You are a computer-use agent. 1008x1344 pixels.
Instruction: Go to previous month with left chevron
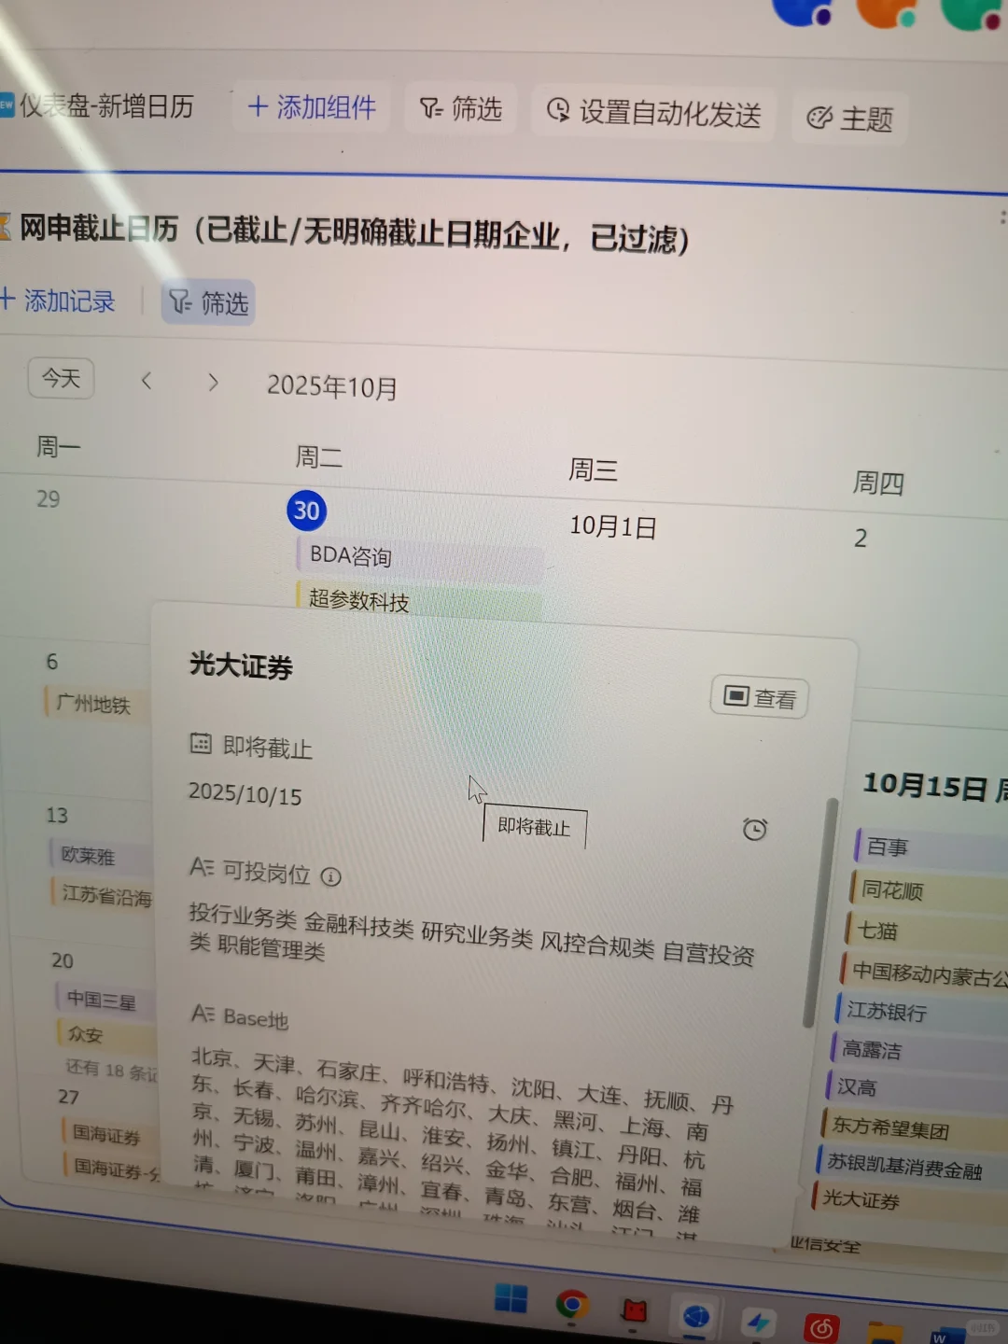coord(146,381)
